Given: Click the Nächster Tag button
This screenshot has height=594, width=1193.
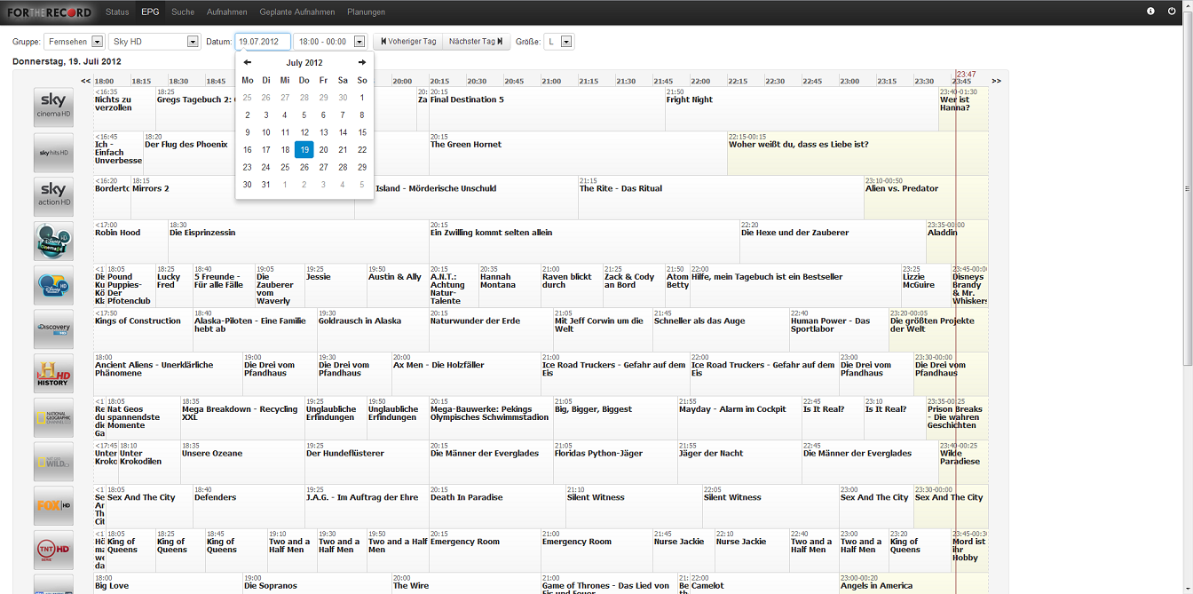Looking at the screenshot, I should click(476, 42).
